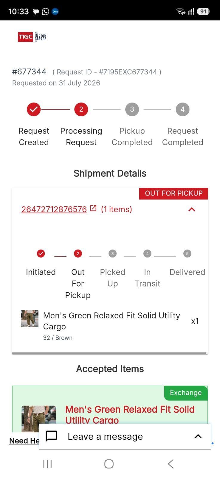This screenshot has width=220, height=477.
Task: Tap Android home navigation button
Action: pyautogui.click(x=109, y=464)
